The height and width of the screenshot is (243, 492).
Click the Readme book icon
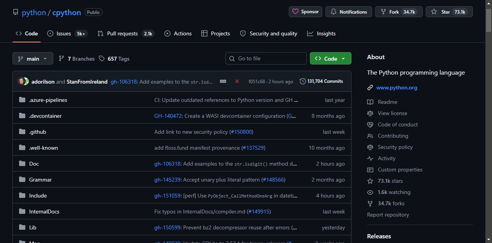click(x=370, y=102)
